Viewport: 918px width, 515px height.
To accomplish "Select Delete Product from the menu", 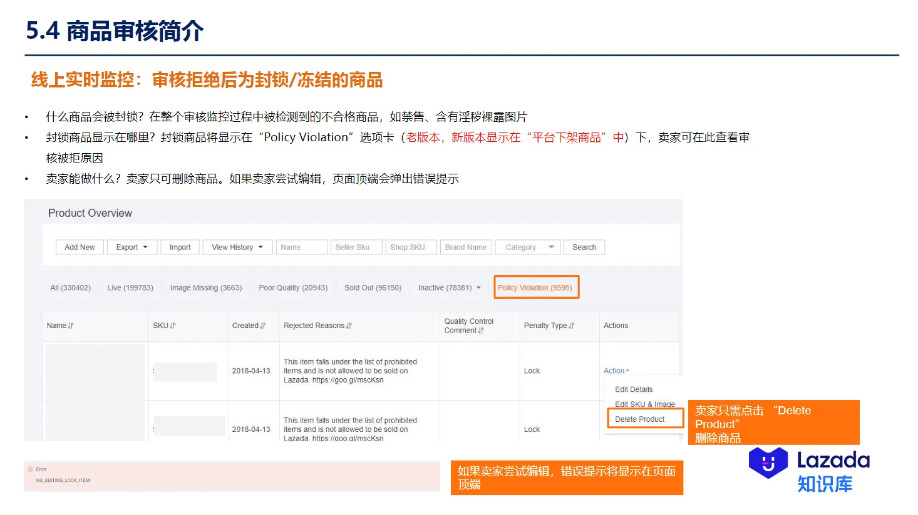I will (640, 419).
